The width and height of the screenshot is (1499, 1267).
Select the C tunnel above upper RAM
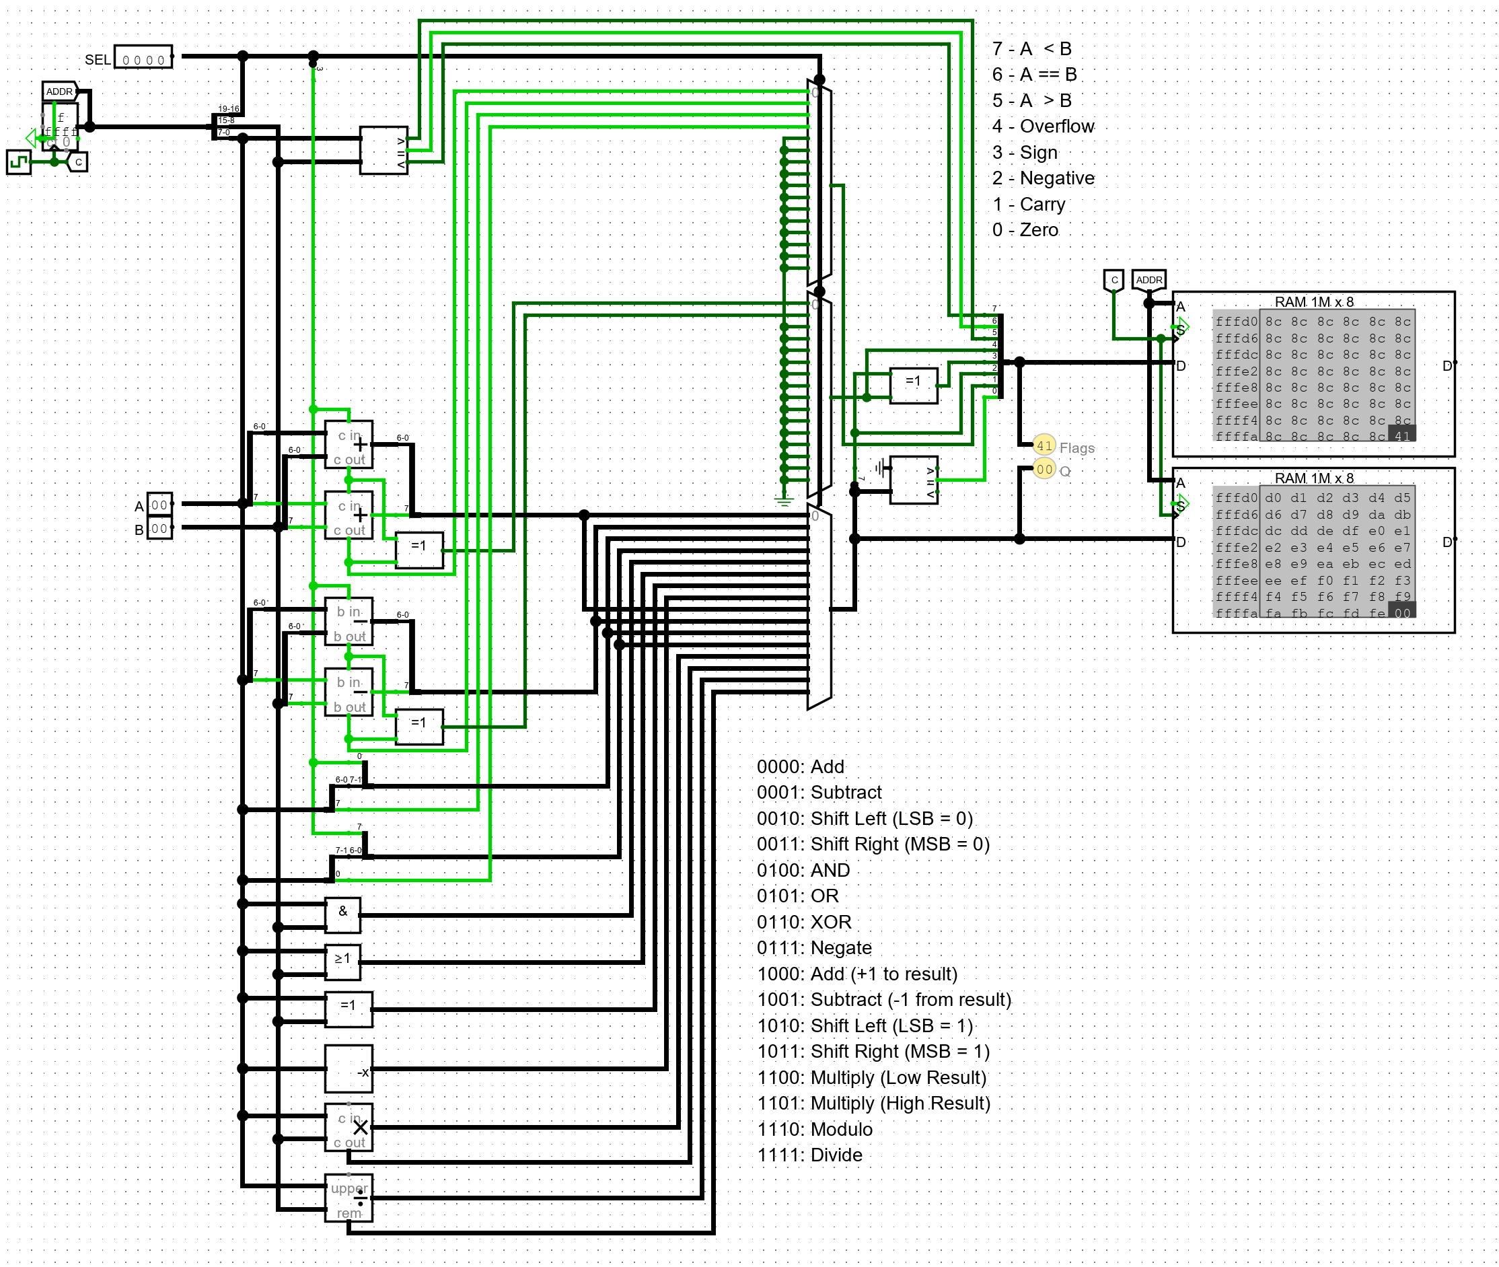tap(1113, 280)
